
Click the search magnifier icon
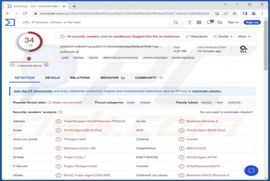click(x=176, y=22)
